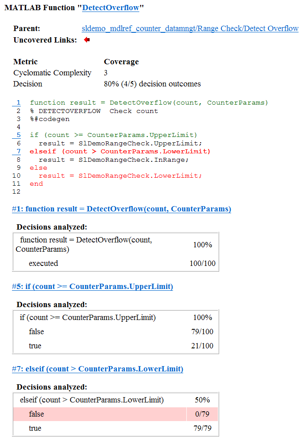Click the 50% coverage value for elseif
The image size is (303, 441).
pos(202,400)
